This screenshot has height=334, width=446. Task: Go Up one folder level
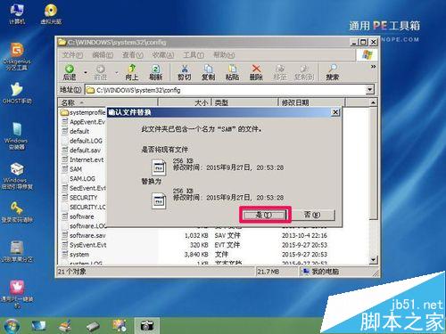pyautogui.click(x=132, y=72)
